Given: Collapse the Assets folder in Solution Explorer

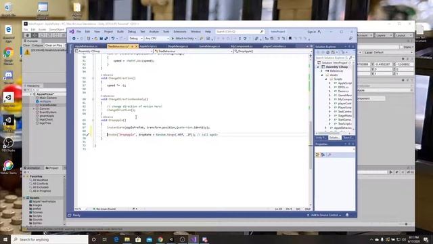Looking at the screenshot, I should coord(322,75).
